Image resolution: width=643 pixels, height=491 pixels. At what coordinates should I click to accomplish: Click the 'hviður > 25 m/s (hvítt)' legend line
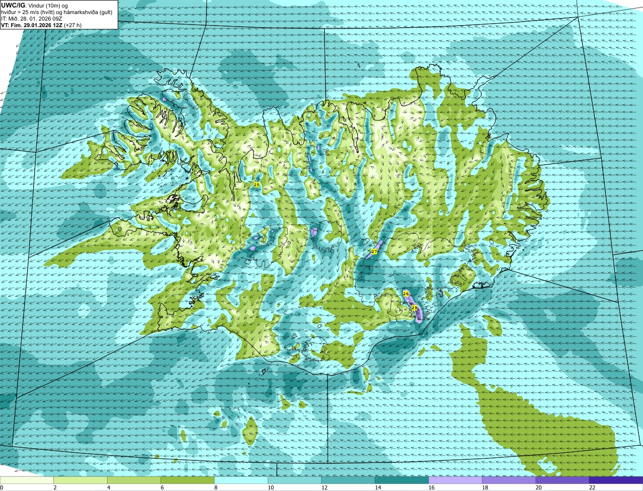tap(57, 12)
